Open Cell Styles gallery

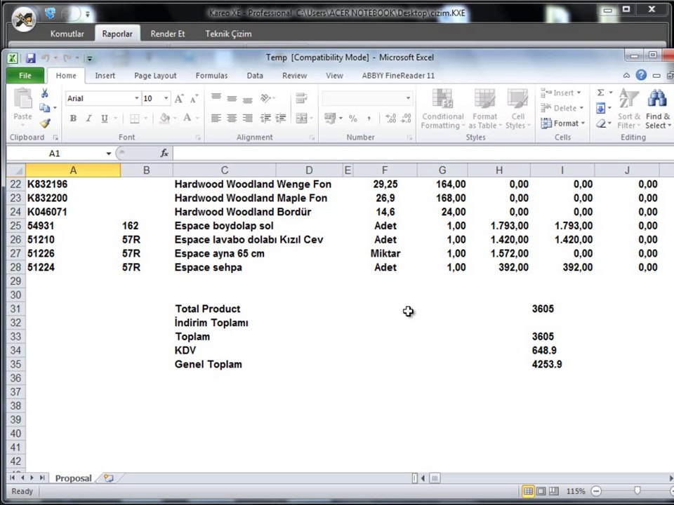tap(518, 109)
